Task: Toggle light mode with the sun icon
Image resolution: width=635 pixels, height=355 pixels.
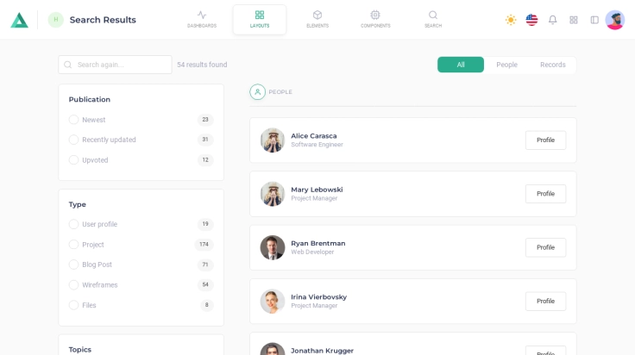Action: [x=511, y=20]
